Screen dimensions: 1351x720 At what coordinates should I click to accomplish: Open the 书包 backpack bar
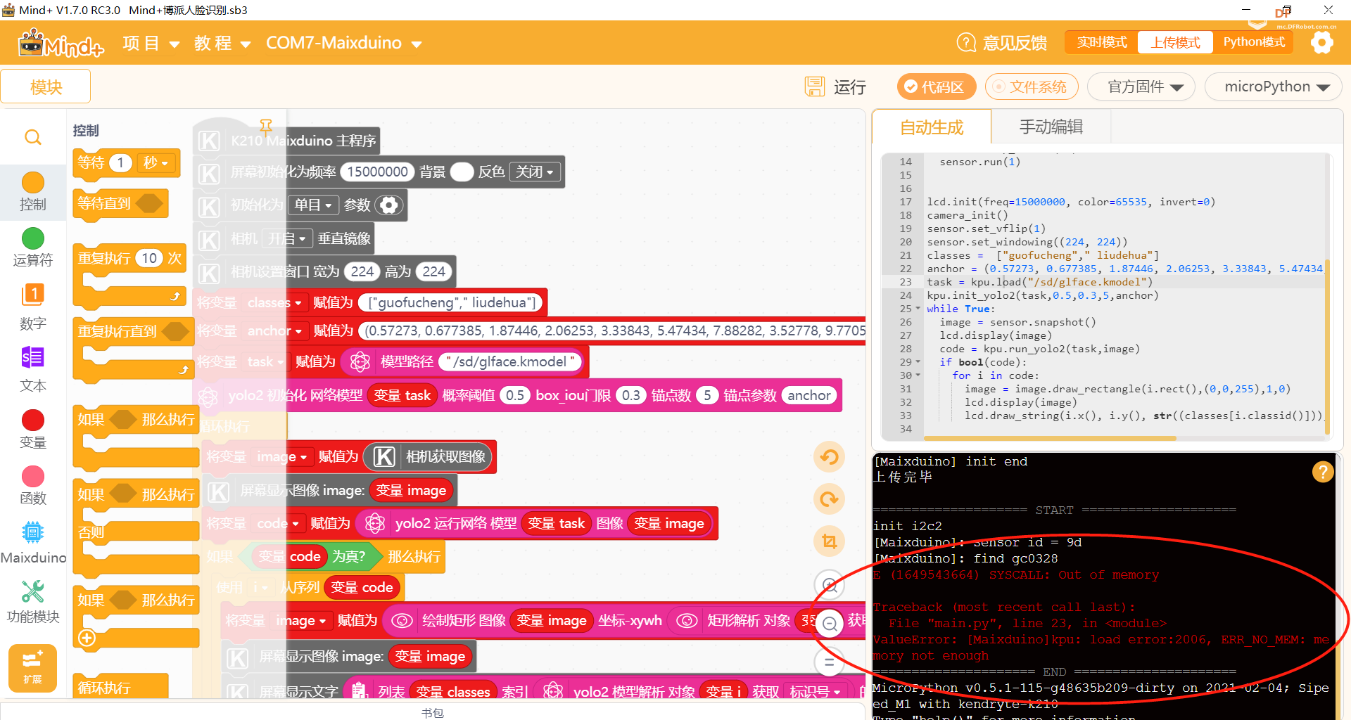432,712
